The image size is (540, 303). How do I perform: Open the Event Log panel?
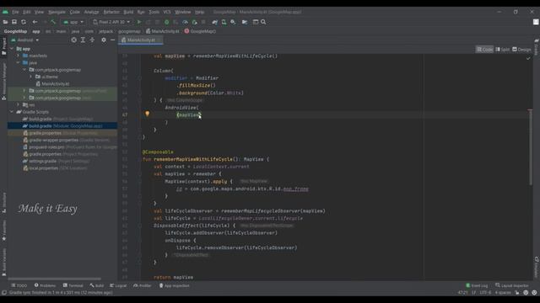pyautogui.click(x=477, y=285)
